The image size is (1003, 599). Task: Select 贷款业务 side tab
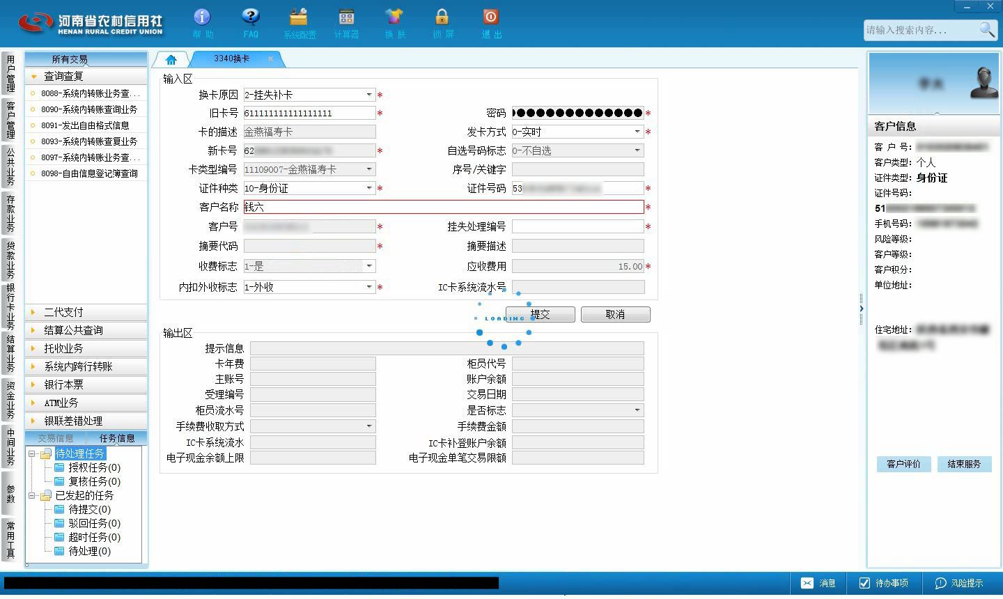point(10,260)
